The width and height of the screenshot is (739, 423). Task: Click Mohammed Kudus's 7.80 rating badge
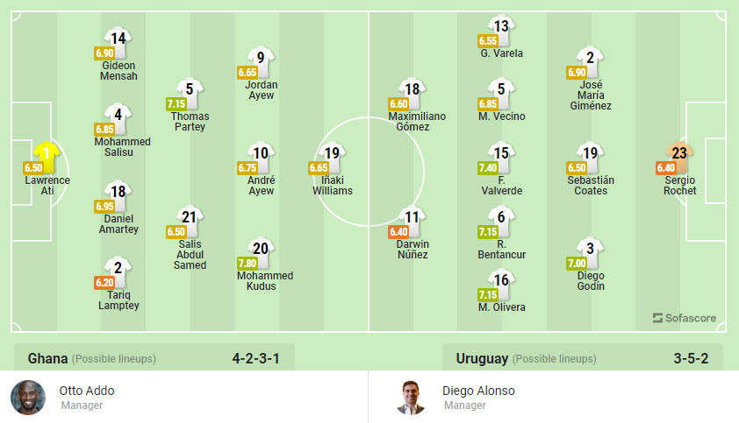pos(248,263)
